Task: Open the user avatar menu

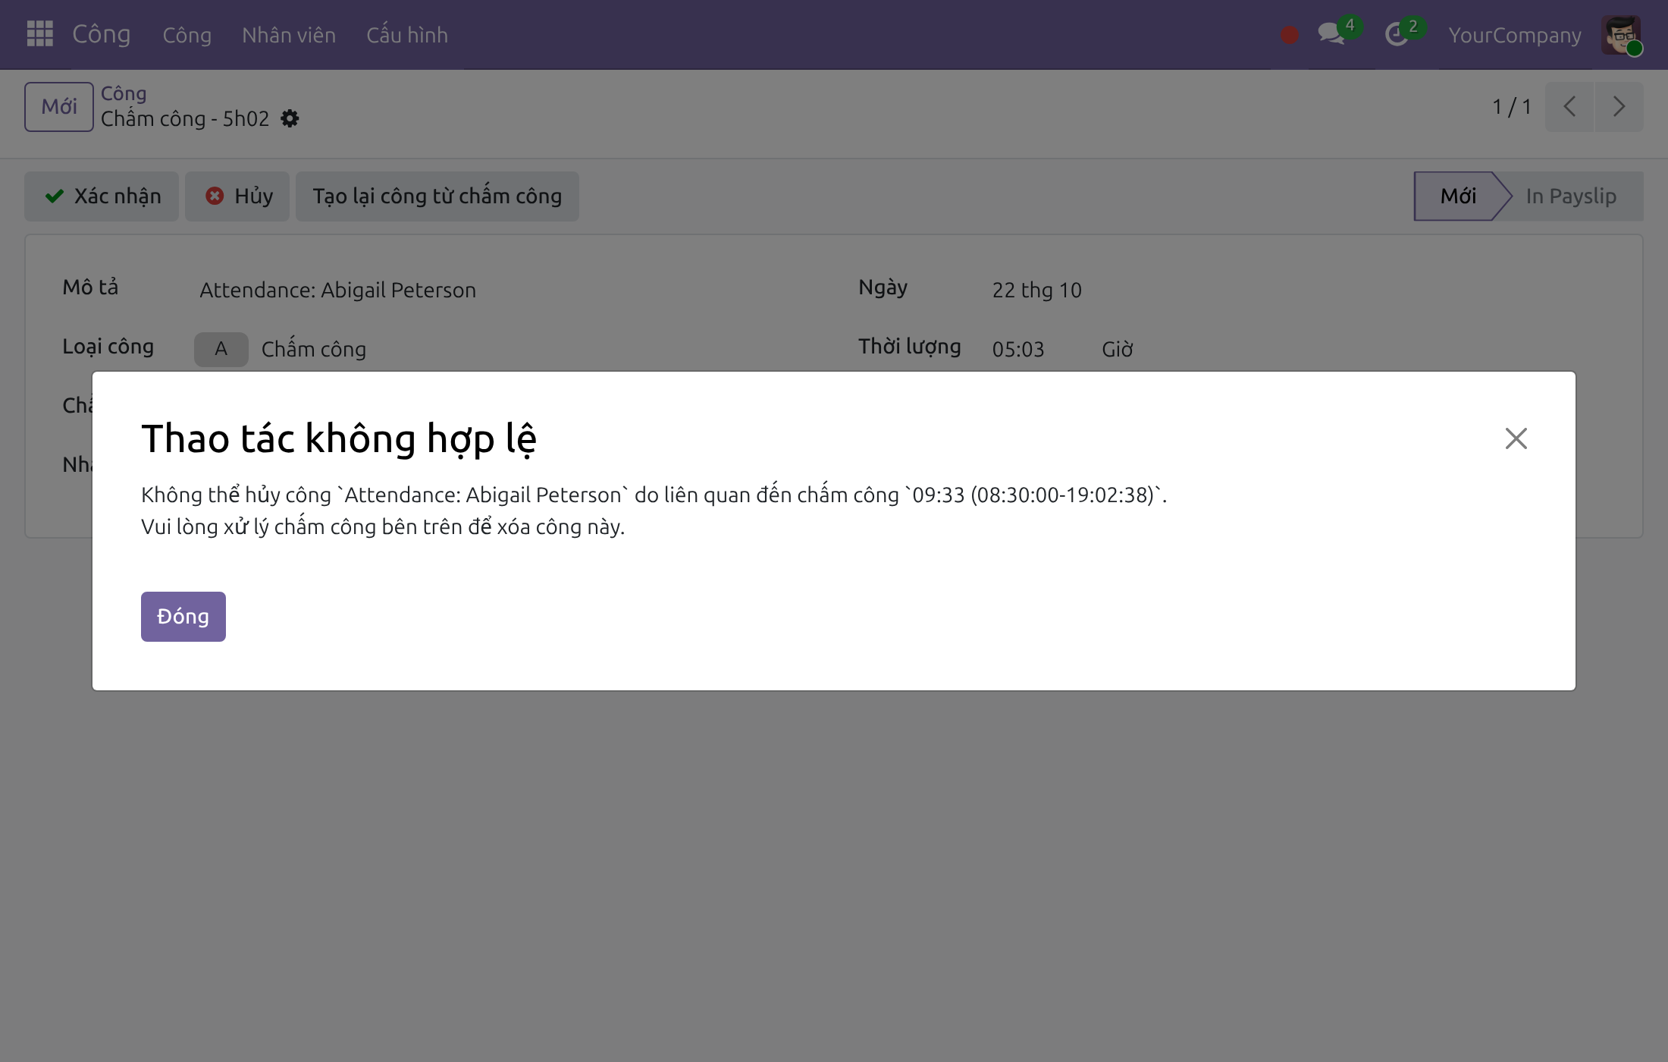Action: point(1621,35)
